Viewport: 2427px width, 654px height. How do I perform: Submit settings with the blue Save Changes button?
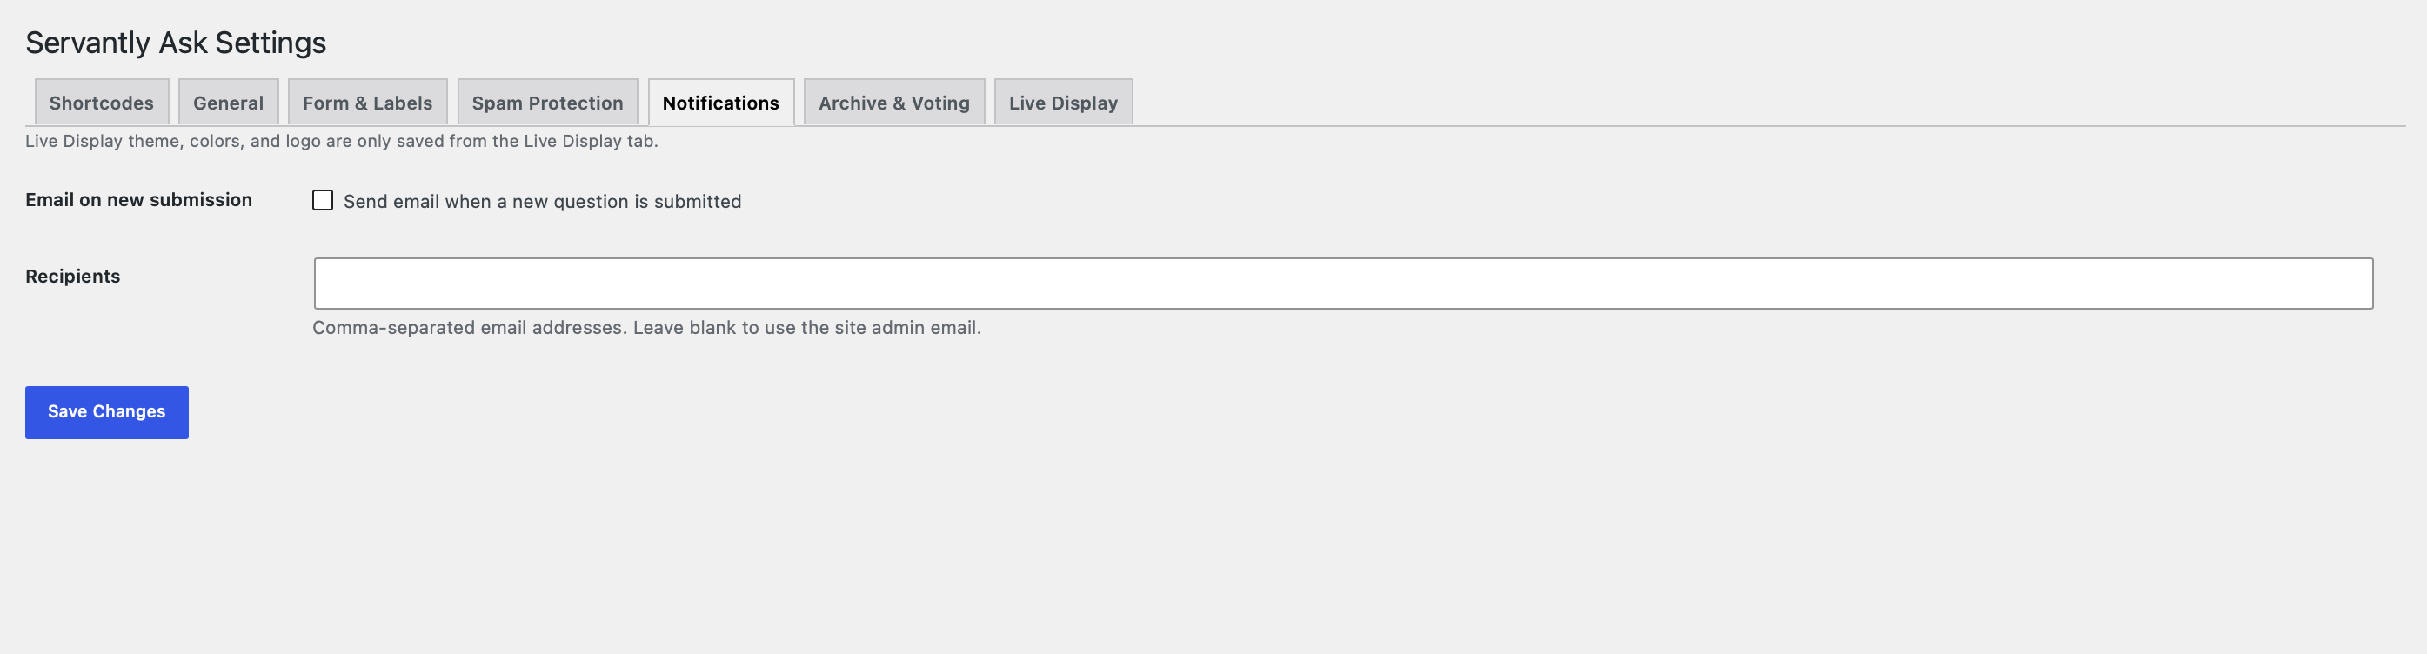(106, 413)
